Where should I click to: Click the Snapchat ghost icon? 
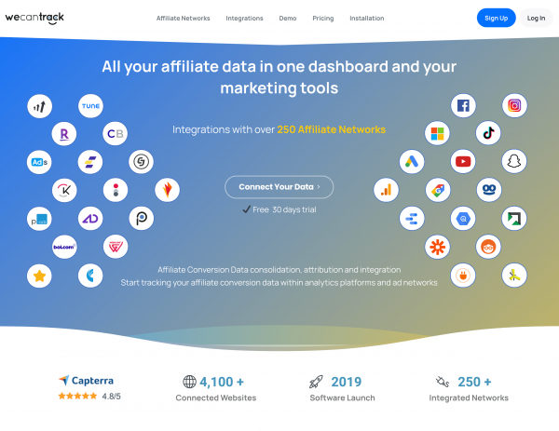pyautogui.click(x=514, y=162)
